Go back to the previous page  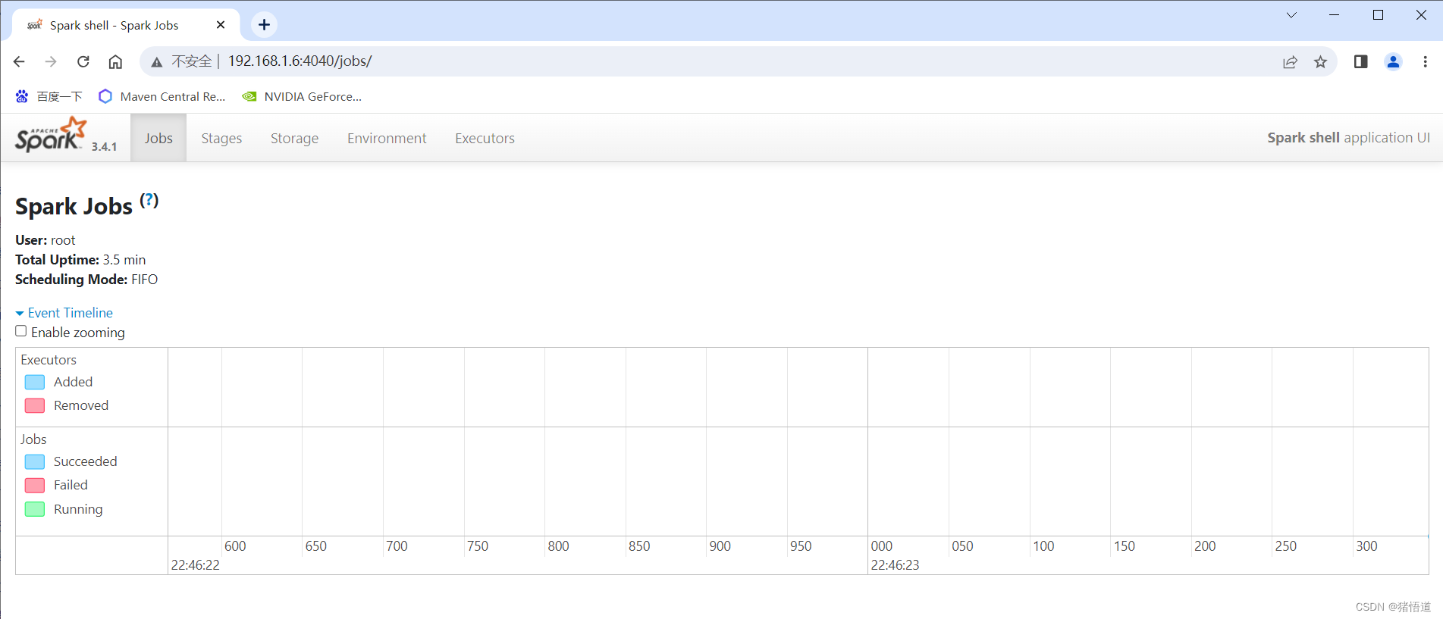19,61
